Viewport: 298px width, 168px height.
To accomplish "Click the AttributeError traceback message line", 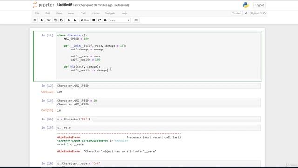I will (107, 151).
